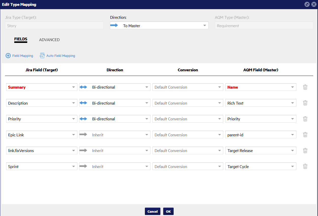Close the Edit Type Mapping dialog
Image resolution: width=318 pixels, height=216 pixels.
click(x=314, y=4)
